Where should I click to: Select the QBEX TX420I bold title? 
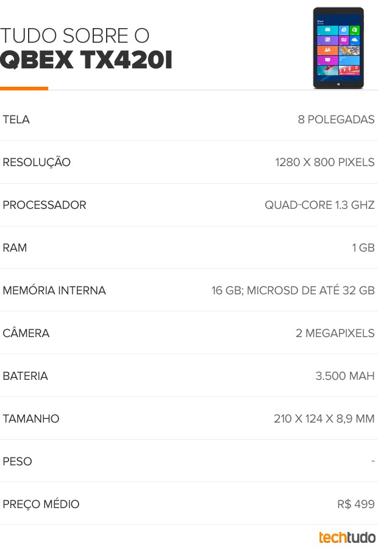86,60
